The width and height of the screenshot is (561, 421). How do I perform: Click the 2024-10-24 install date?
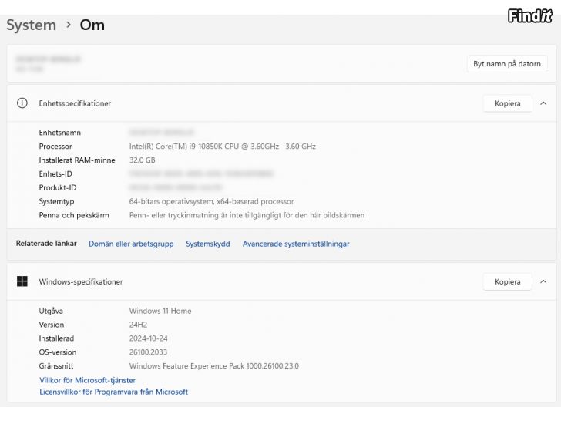[148, 338]
